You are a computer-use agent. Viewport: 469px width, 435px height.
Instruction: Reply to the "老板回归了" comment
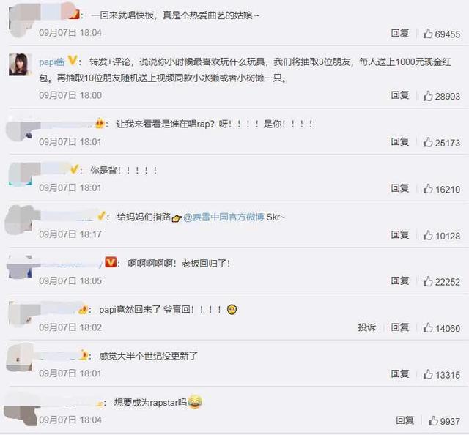click(x=400, y=280)
